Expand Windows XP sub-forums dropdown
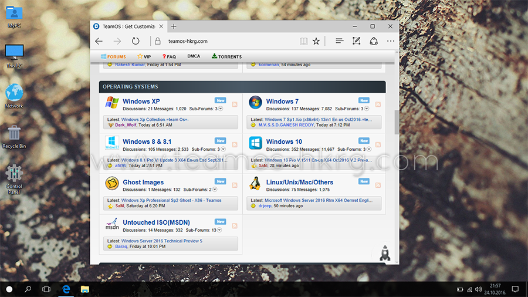Viewport: 528px width, 297px height. coord(221,109)
